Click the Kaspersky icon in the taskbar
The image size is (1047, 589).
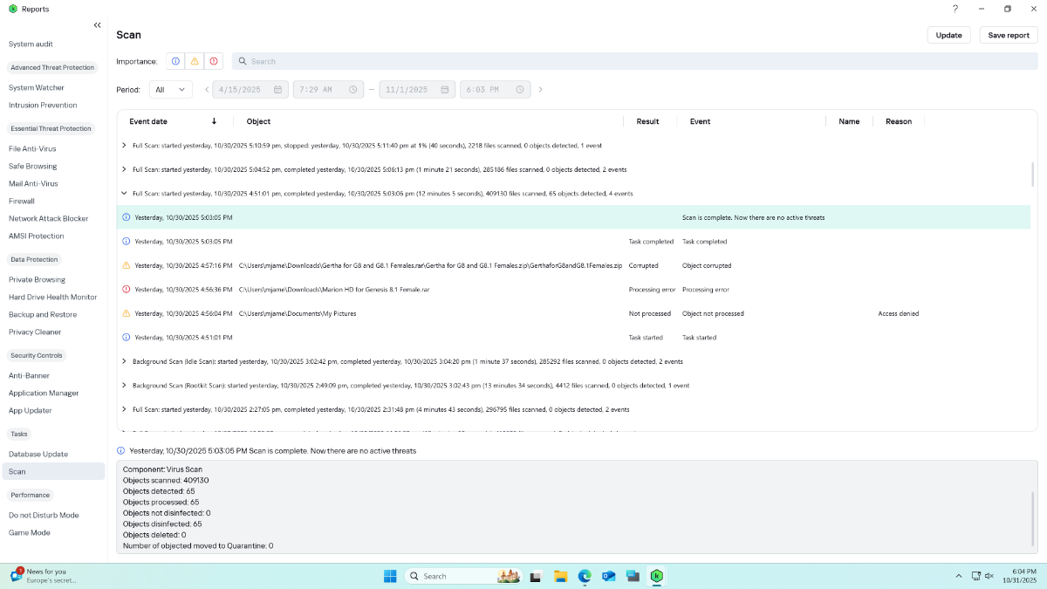tap(657, 576)
